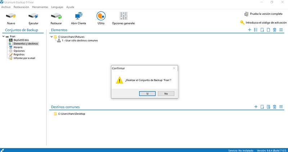
Task: Open Opciones generales settings icon
Action: point(123,16)
